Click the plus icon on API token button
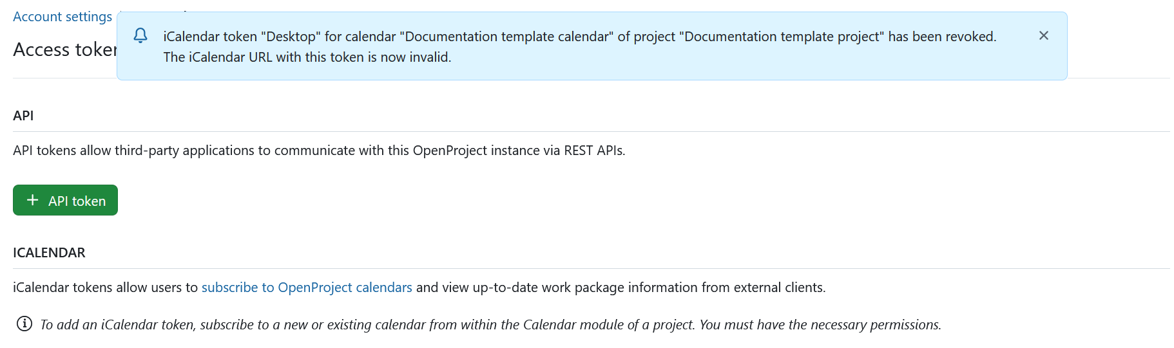This screenshot has height=348, width=1174. pyautogui.click(x=33, y=201)
